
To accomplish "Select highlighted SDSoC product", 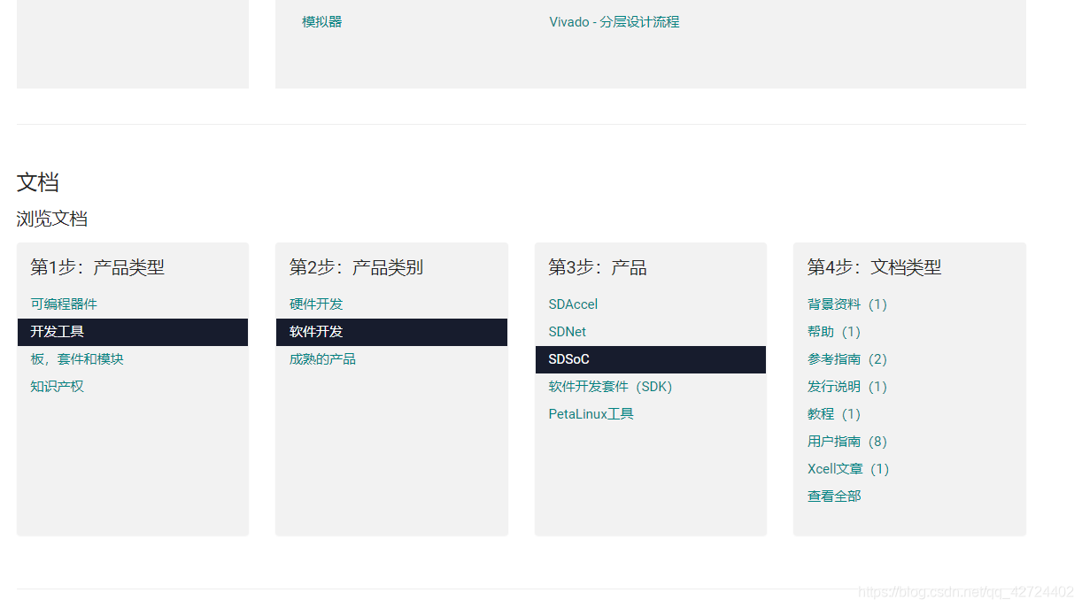I will click(x=651, y=359).
